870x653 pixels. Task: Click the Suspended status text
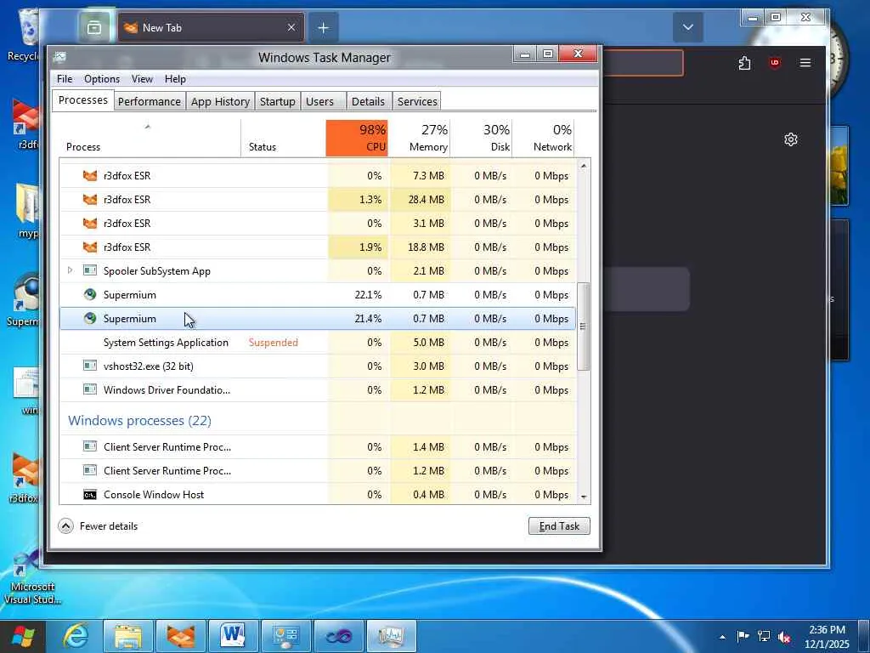click(273, 342)
